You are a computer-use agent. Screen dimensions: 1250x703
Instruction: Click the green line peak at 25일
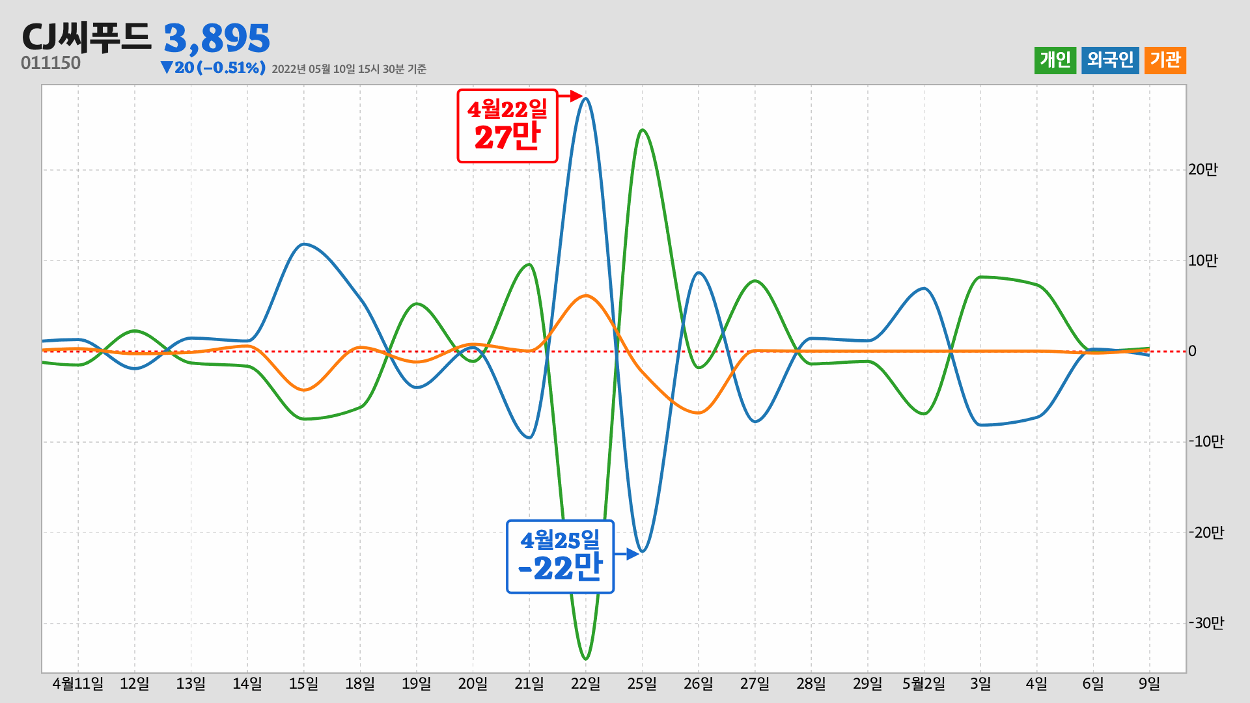[642, 130]
